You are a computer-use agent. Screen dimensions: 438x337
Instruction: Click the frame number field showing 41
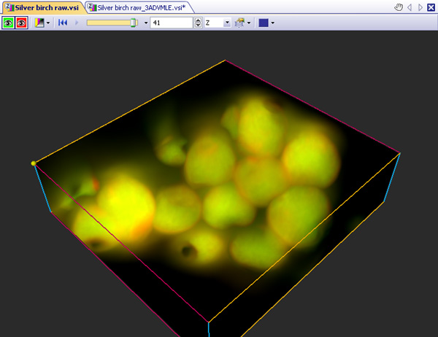coord(172,23)
